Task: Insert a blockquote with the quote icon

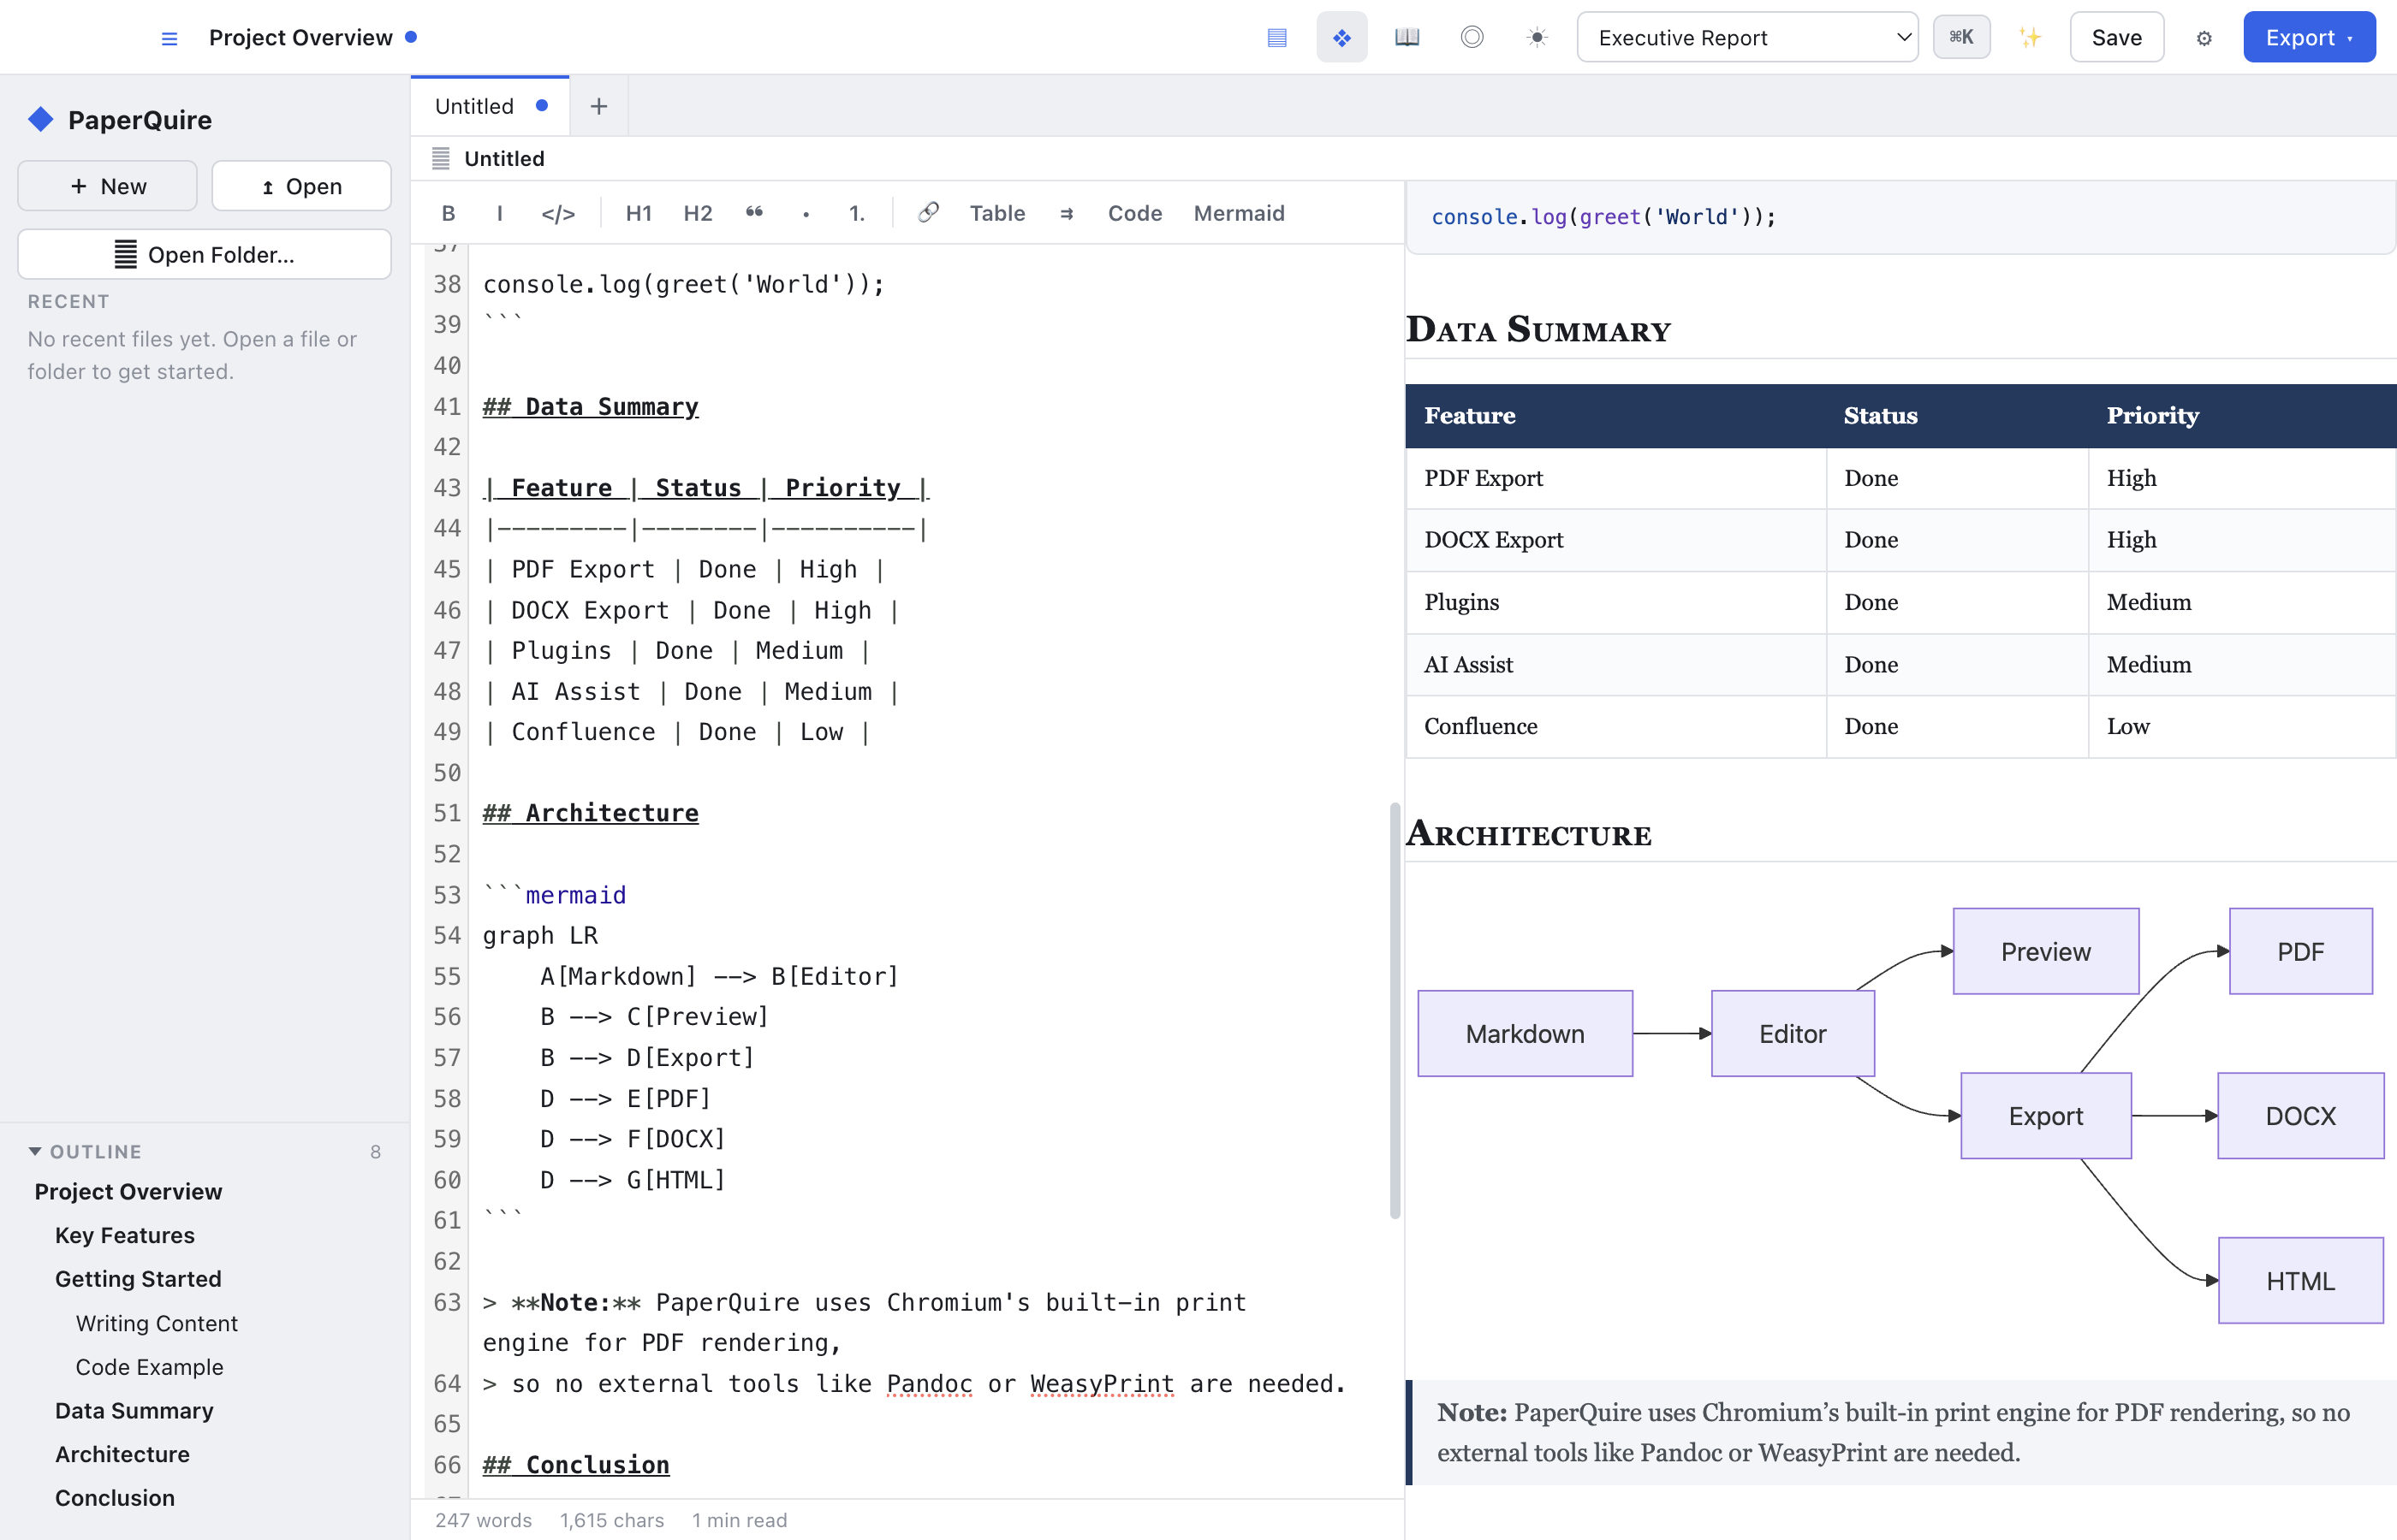Action: [x=754, y=213]
